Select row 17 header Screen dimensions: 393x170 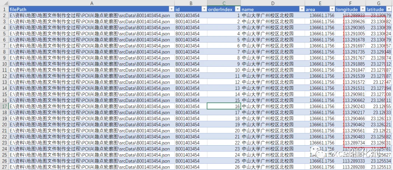click(x=4, y=106)
